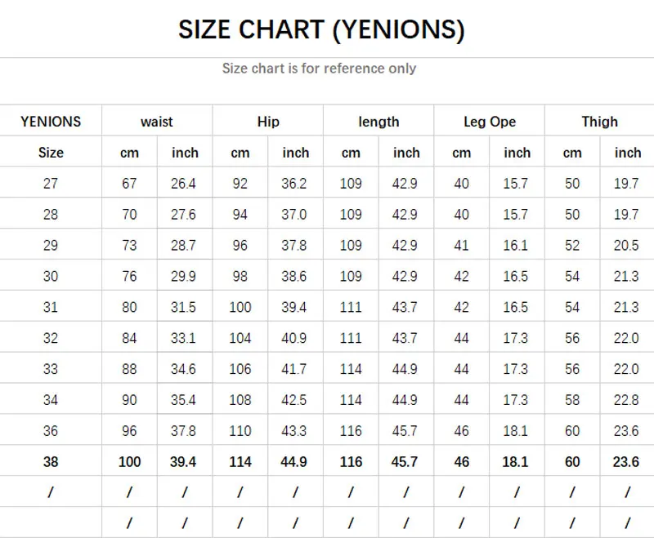Click the bold size 38 row label

(51, 462)
